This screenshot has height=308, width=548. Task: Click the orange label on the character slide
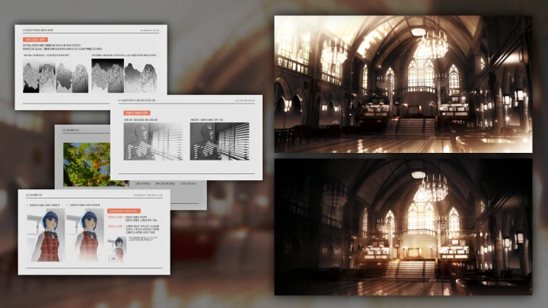click(123, 211)
